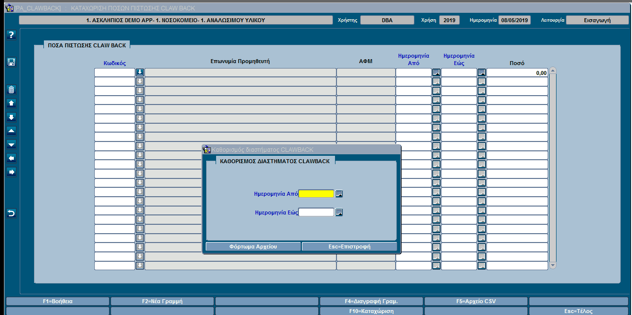Open calendar beside dialog Ημερομηνία Εώς field
632x315 pixels.
point(339,212)
